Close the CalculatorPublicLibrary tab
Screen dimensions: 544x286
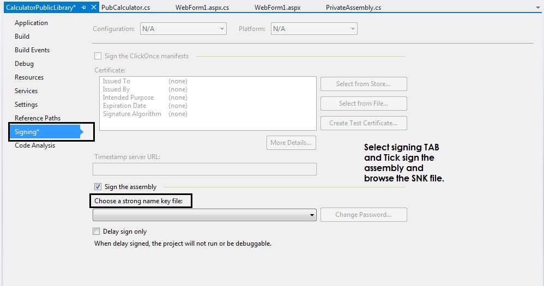click(93, 7)
